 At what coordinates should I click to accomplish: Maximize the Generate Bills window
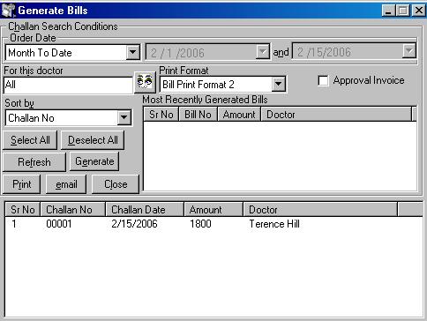point(402,11)
